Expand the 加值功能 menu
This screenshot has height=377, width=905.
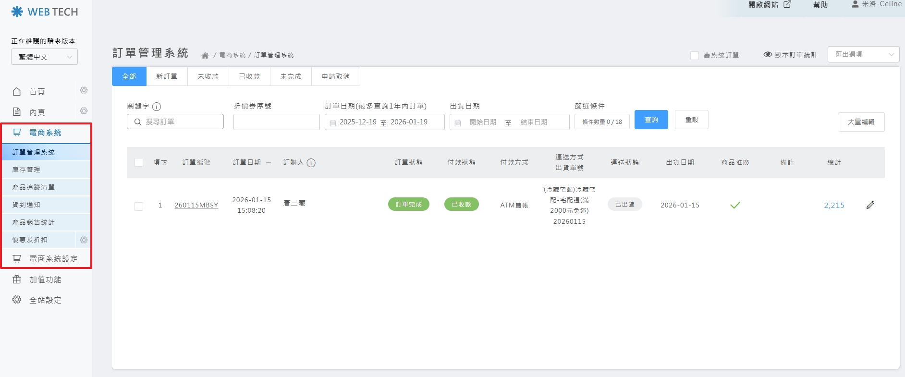point(45,280)
